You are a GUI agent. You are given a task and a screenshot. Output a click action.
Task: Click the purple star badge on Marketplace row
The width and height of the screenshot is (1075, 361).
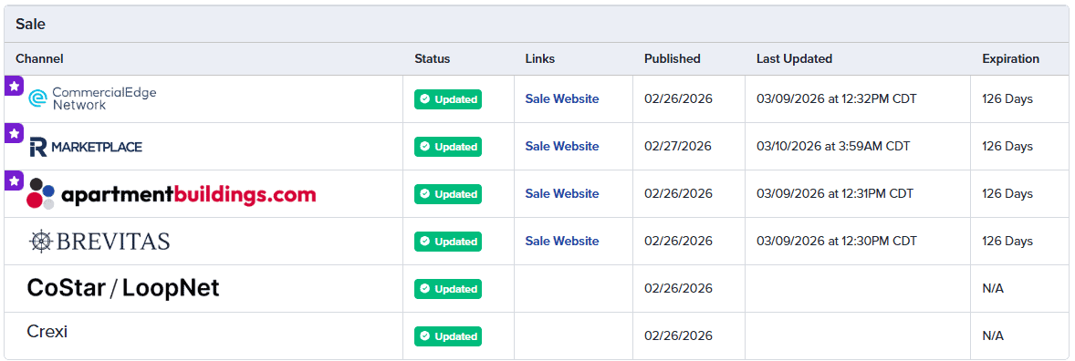(15, 133)
